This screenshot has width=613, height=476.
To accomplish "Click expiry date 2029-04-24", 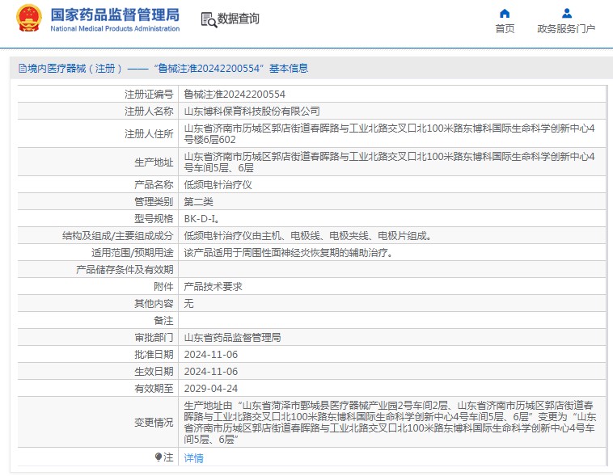I will pos(210,388).
